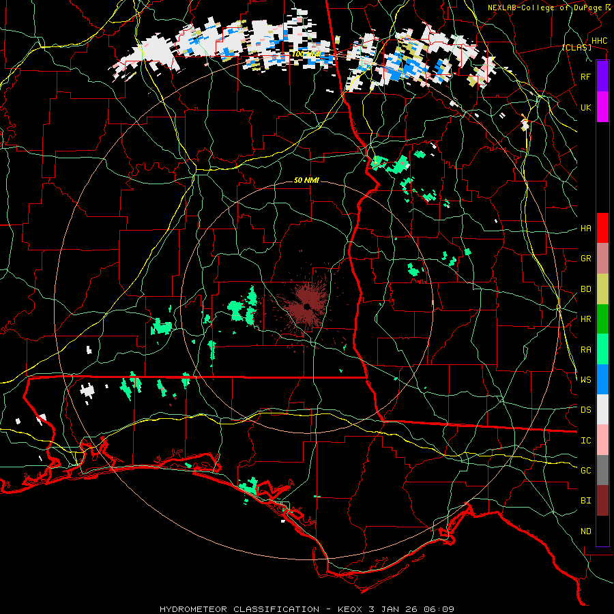The image size is (614, 614).
Task: Click the HR legend label
Action: coord(585,319)
